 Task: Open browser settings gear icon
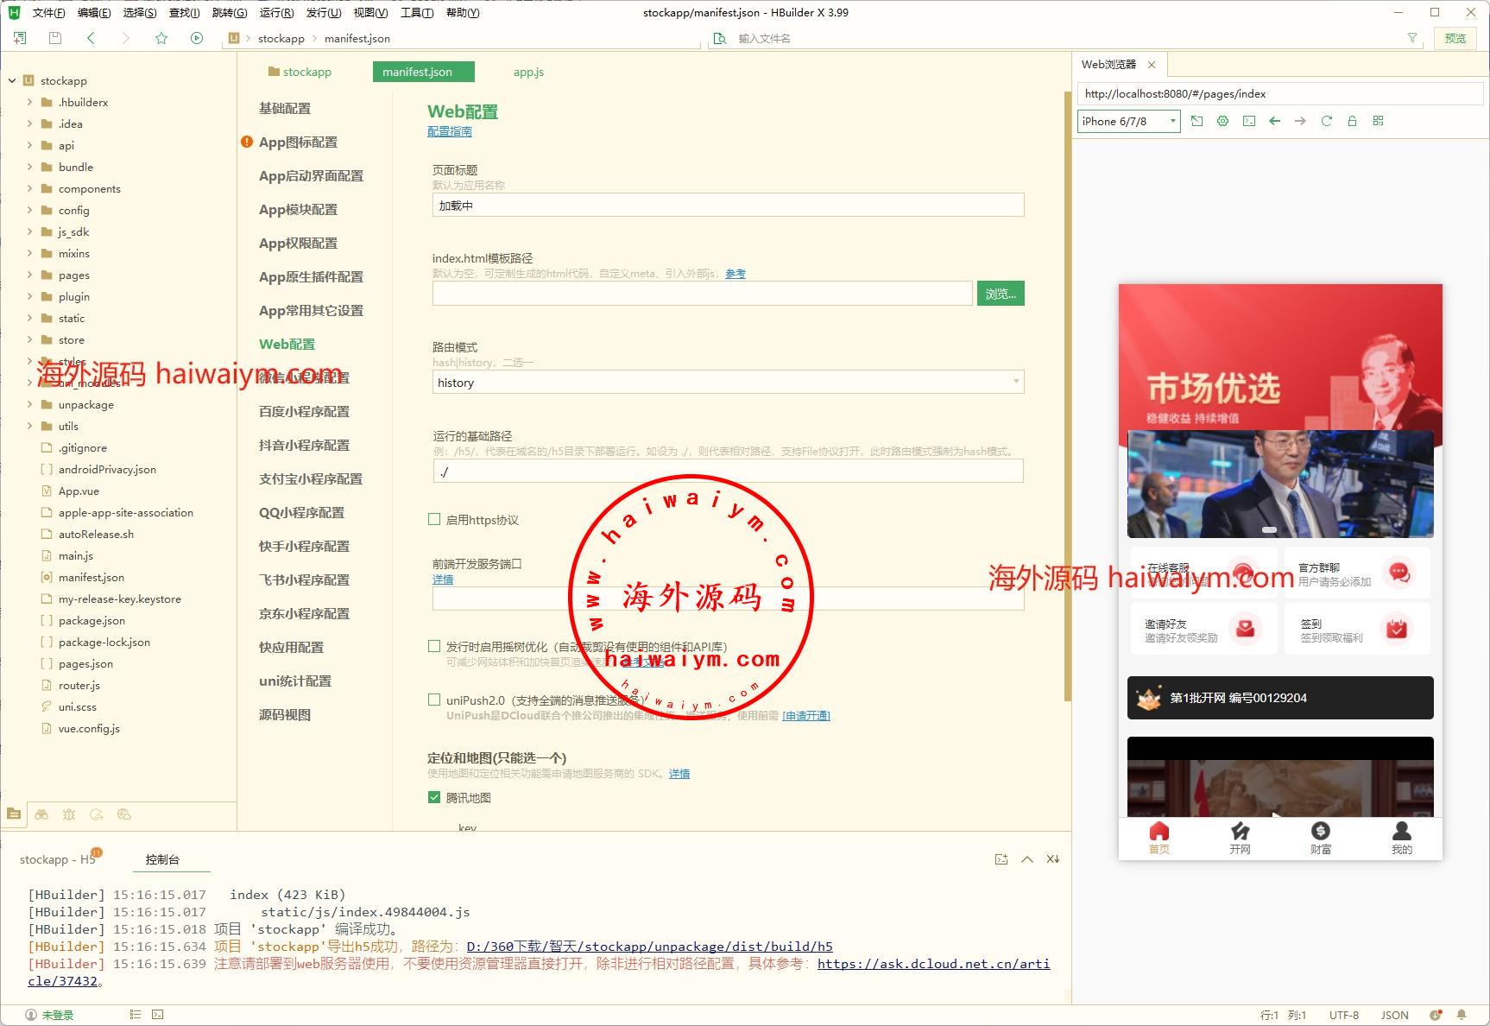(1222, 122)
